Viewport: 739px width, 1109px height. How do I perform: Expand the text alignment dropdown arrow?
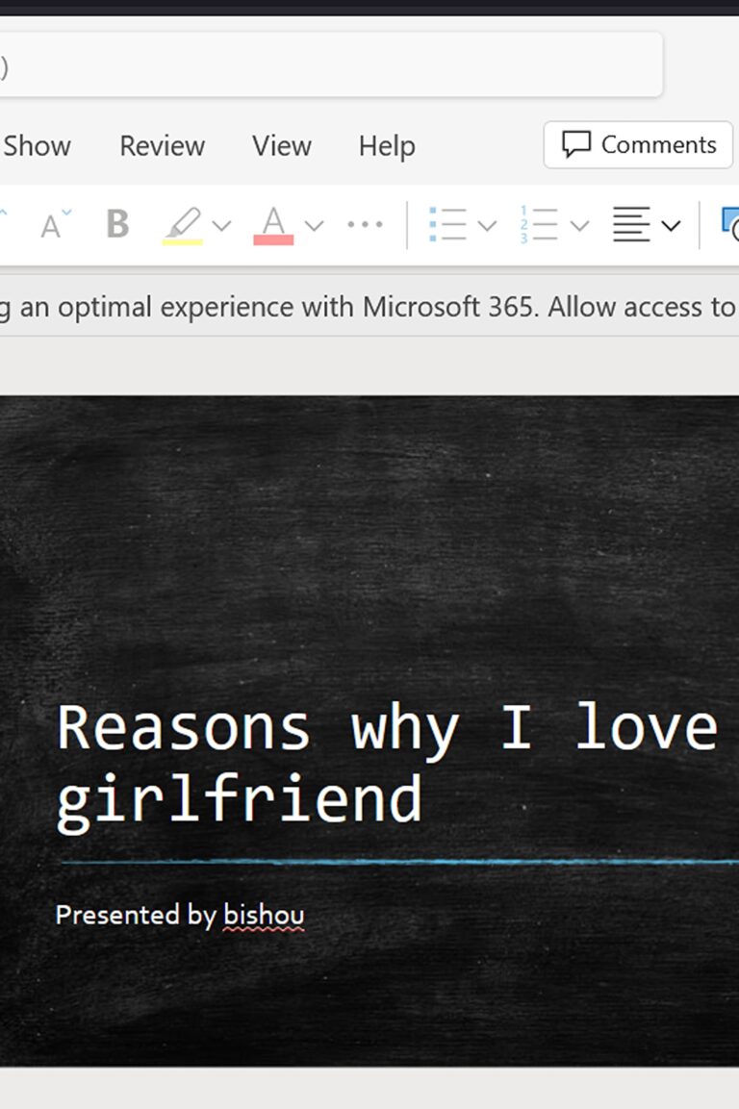click(x=672, y=226)
